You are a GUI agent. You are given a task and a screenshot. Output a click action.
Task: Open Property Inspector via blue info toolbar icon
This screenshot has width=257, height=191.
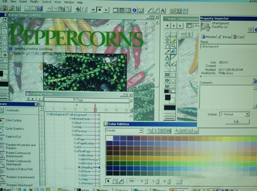pos(134,10)
